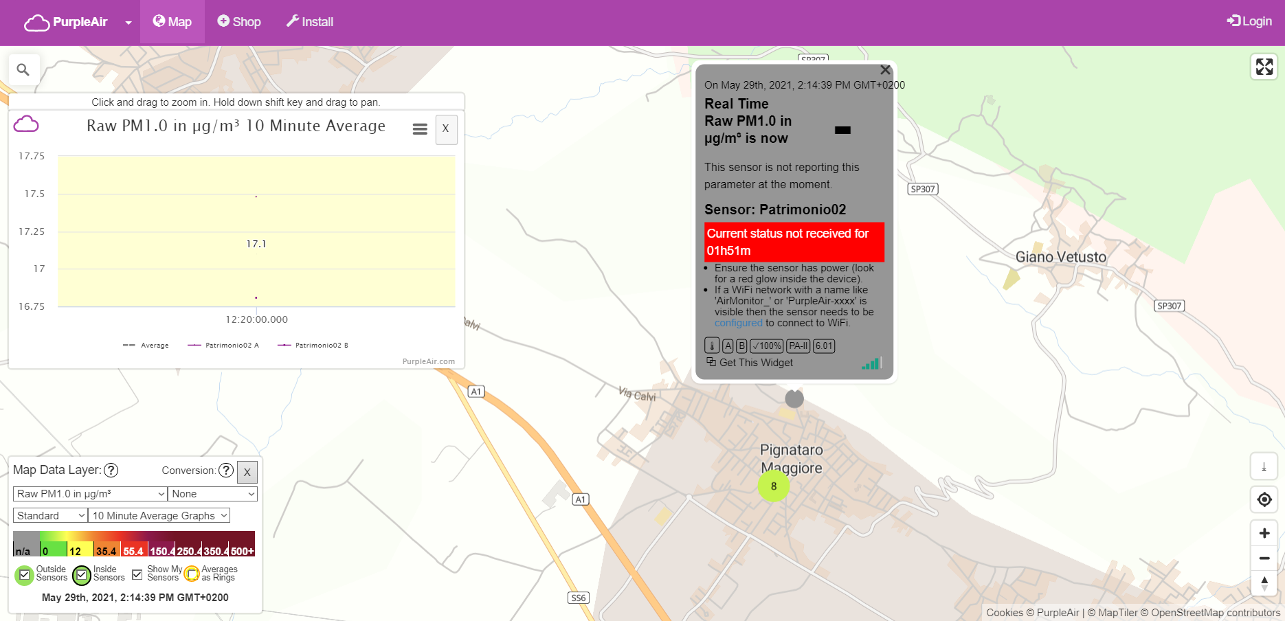
Task: Toggle Inside Sensors checkbox
Action: [x=82, y=575]
